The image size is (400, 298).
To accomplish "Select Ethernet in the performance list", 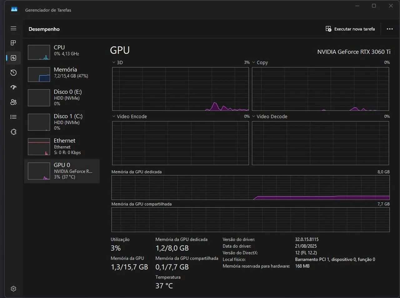I will (x=62, y=146).
